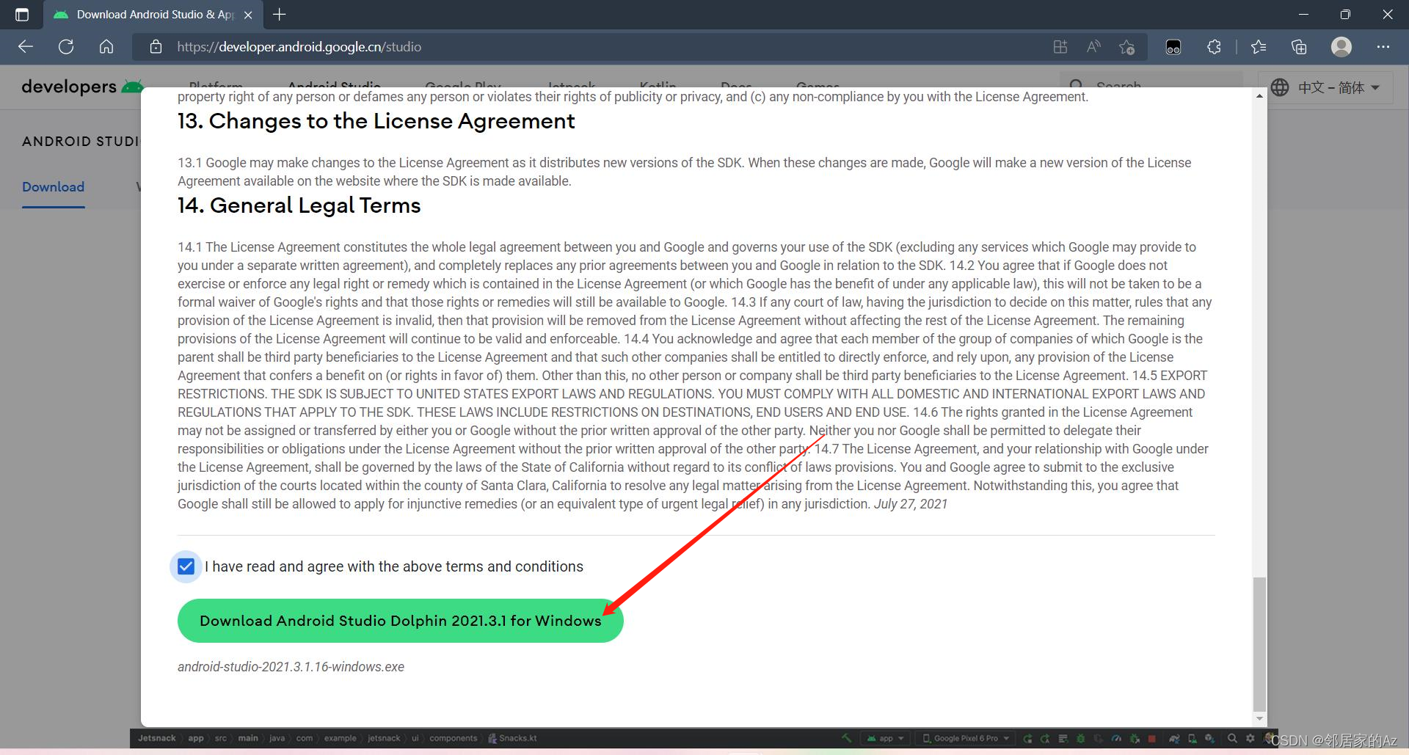Click the '13. Changes to the License Agreement' heading

pos(376,121)
